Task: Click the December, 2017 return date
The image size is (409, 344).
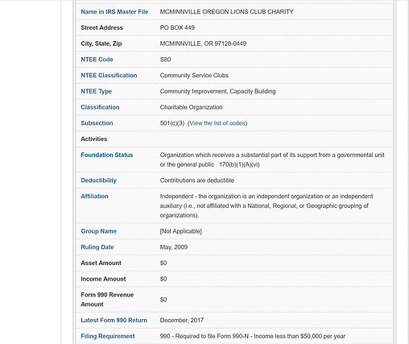Action: [182, 320]
